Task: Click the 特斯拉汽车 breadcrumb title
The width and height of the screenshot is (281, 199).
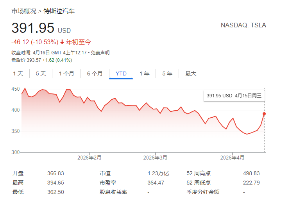Action: 59,11
